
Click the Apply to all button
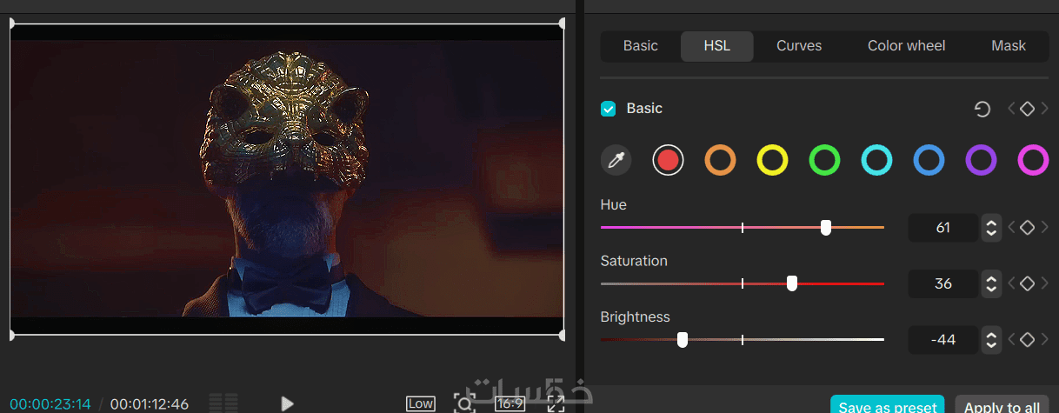1002,406
